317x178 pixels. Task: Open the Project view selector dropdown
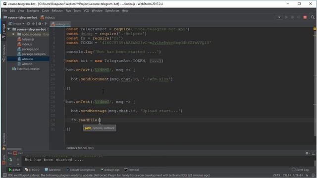[x=17, y=24]
